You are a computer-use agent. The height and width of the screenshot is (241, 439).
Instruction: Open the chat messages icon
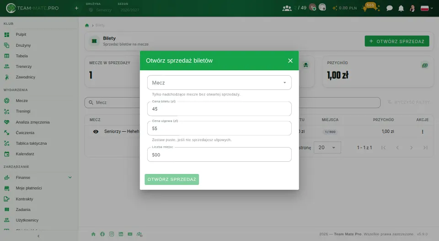point(390,8)
